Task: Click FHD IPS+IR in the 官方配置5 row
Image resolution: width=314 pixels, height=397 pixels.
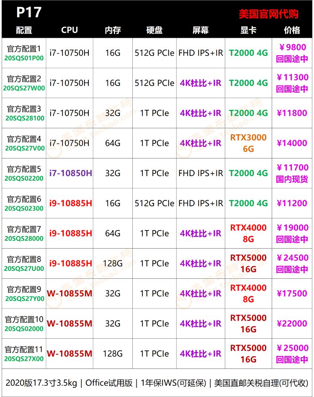Action: point(201,173)
